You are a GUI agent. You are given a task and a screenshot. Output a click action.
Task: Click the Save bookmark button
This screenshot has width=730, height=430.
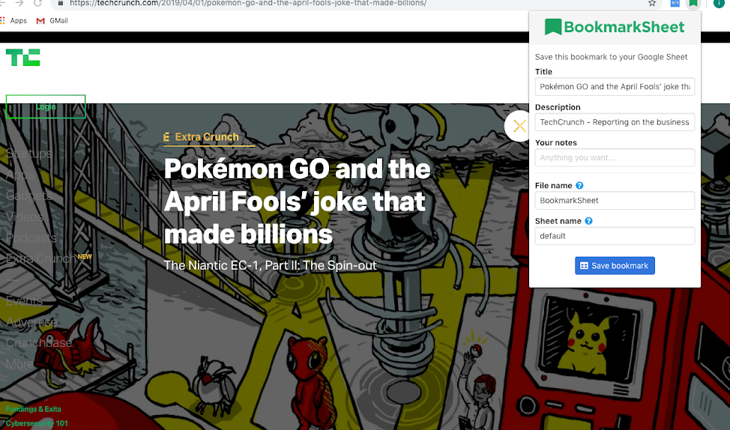[x=615, y=266]
